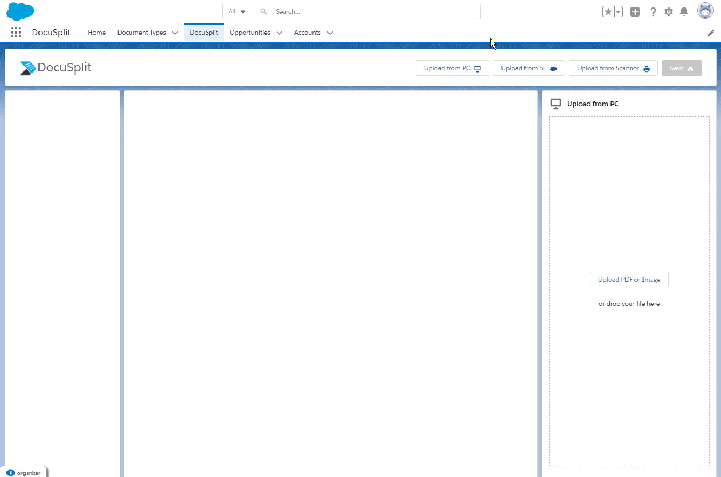Open Global Actions plus icon
This screenshot has height=477, width=721.
pos(635,12)
